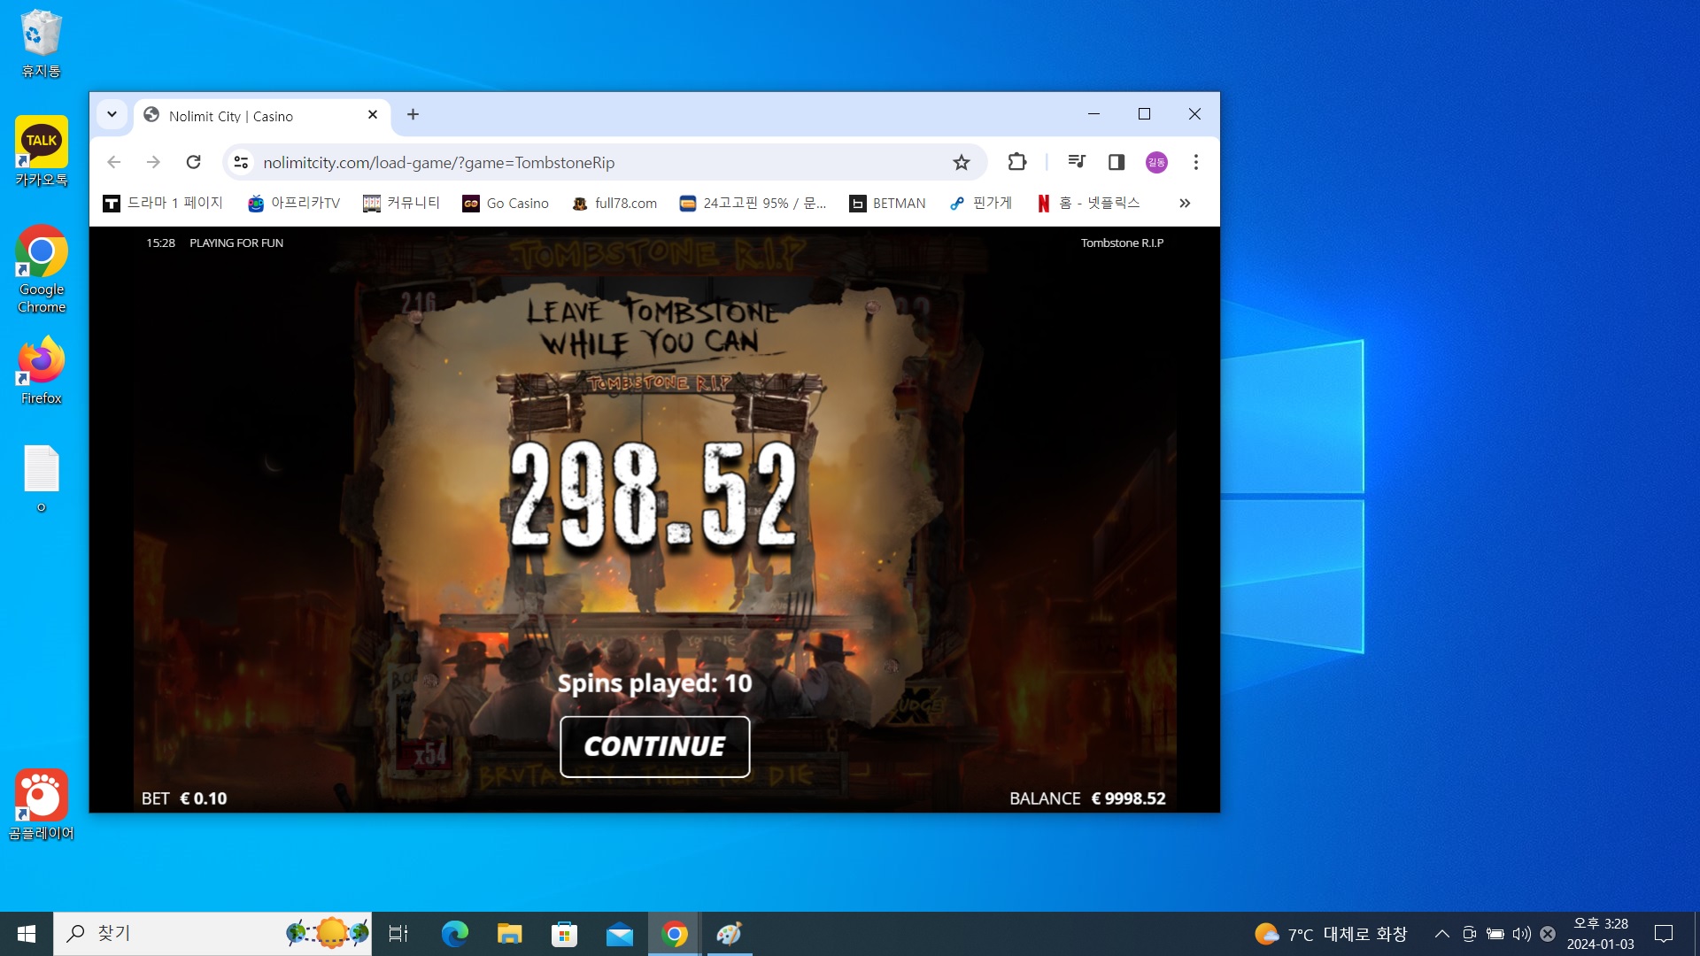Bookmark this page with the star icon
The image size is (1700, 956).
[x=962, y=162]
